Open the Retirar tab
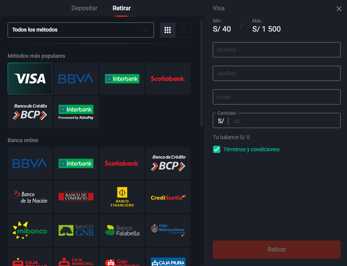Image resolution: width=347 pixels, height=266 pixels. tap(122, 8)
